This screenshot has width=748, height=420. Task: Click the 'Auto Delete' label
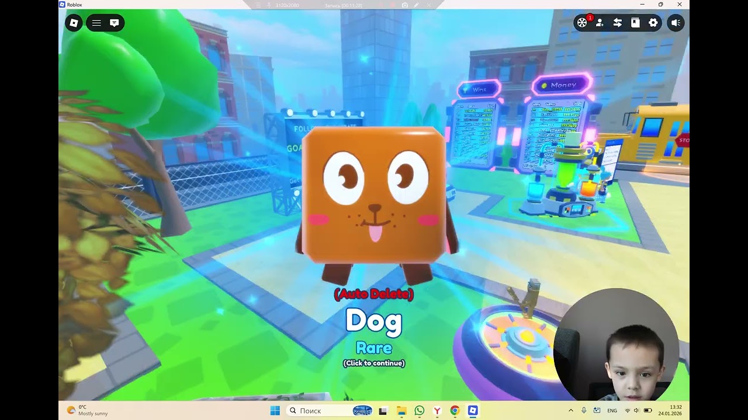click(x=374, y=295)
